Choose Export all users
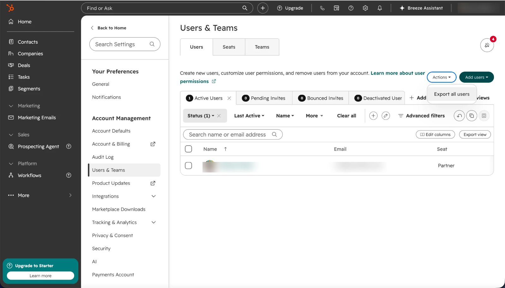This screenshot has height=288, width=505. (452, 94)
